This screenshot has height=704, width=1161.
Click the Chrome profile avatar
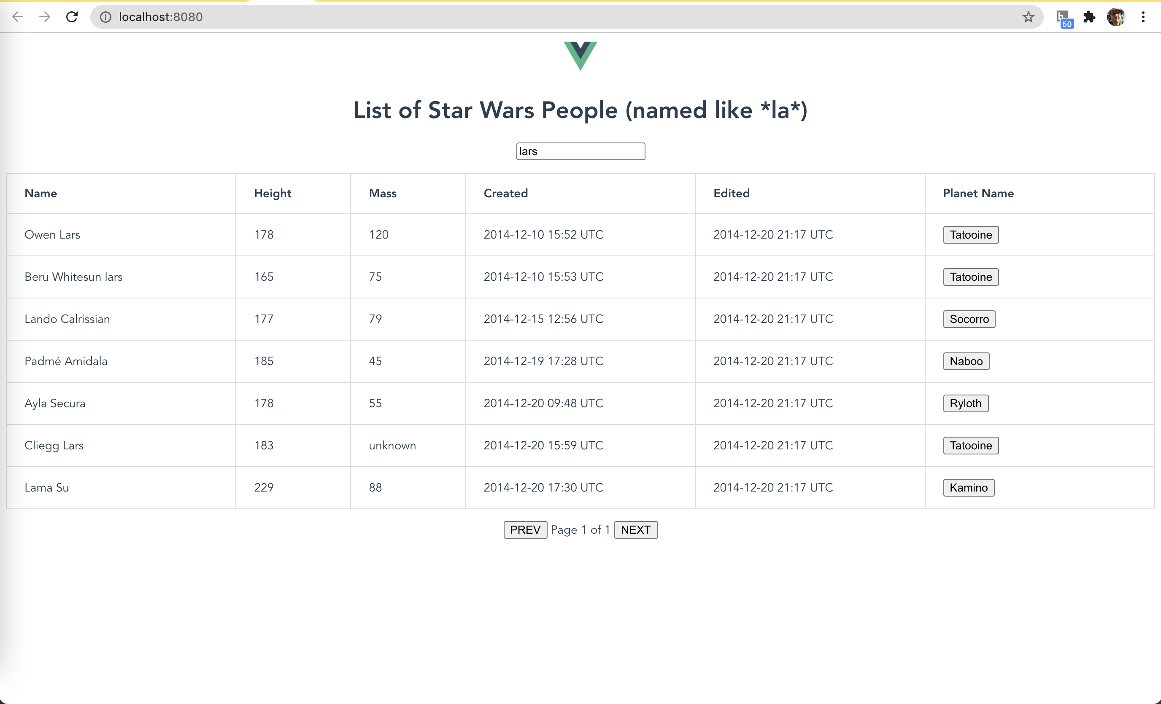[x=1116, y=17]
